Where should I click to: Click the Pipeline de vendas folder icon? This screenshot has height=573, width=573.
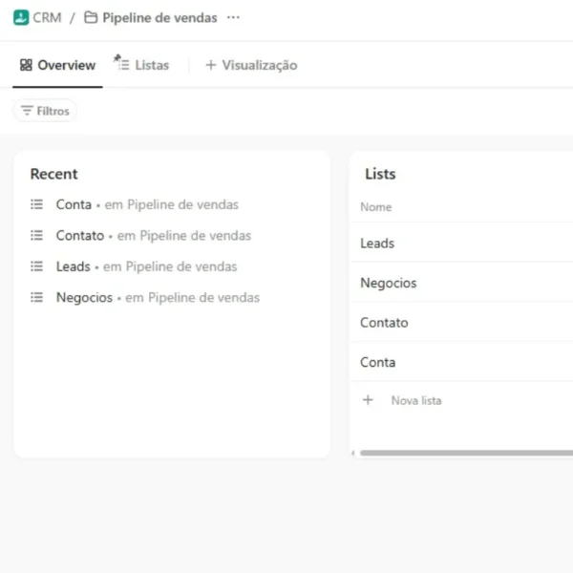tap(91, 17)
